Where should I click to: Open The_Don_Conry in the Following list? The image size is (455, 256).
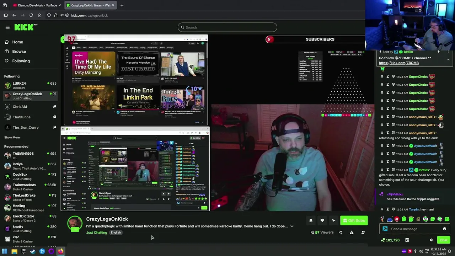point(30,128)
